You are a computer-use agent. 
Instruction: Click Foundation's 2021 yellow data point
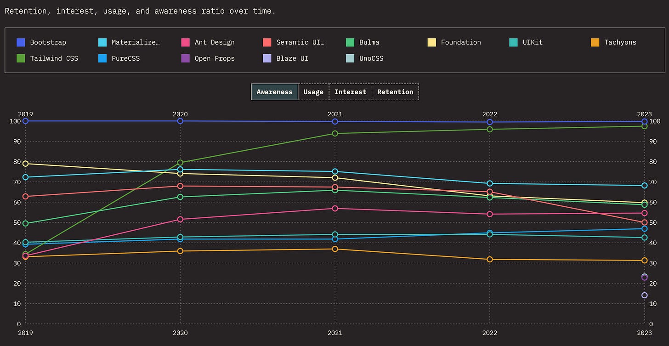[x=335, y=177]
